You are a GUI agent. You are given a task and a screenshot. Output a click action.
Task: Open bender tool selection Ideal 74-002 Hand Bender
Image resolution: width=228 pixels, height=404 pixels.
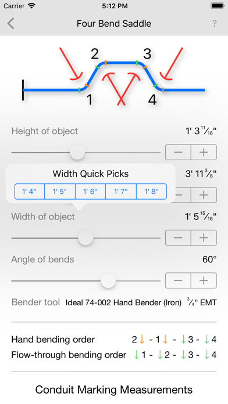(x=123, y=302)
